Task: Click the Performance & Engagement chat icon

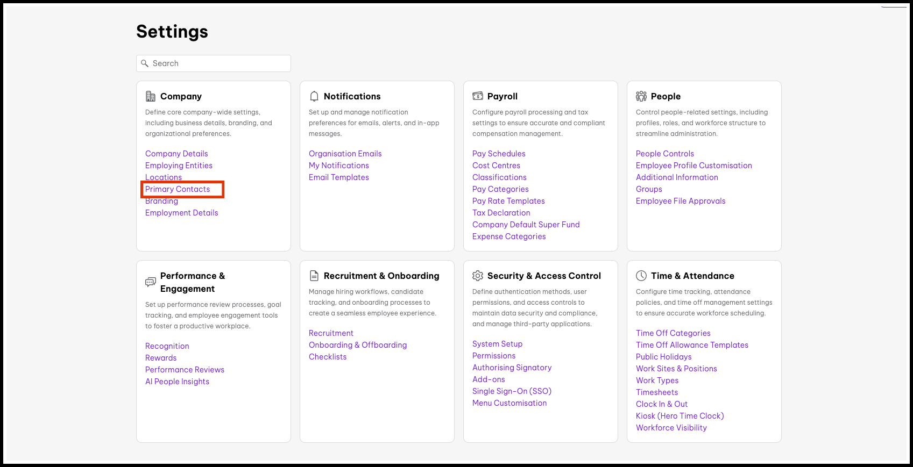Action: 151,282
